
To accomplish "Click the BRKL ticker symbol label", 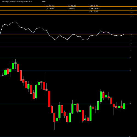I will click(x=44, y=2).
